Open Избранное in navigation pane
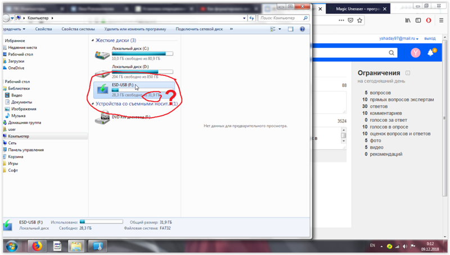 click(x=15, y=40)
